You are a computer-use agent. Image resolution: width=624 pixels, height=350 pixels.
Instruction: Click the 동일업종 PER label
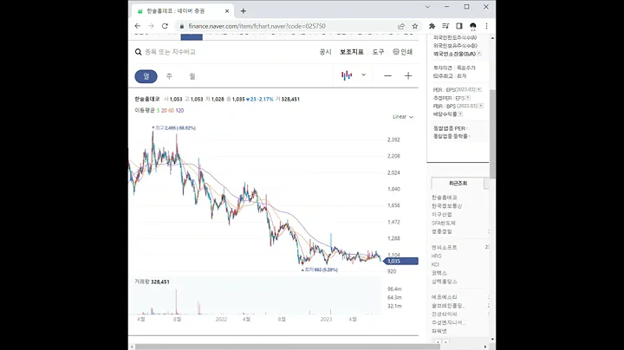point(449,128)
